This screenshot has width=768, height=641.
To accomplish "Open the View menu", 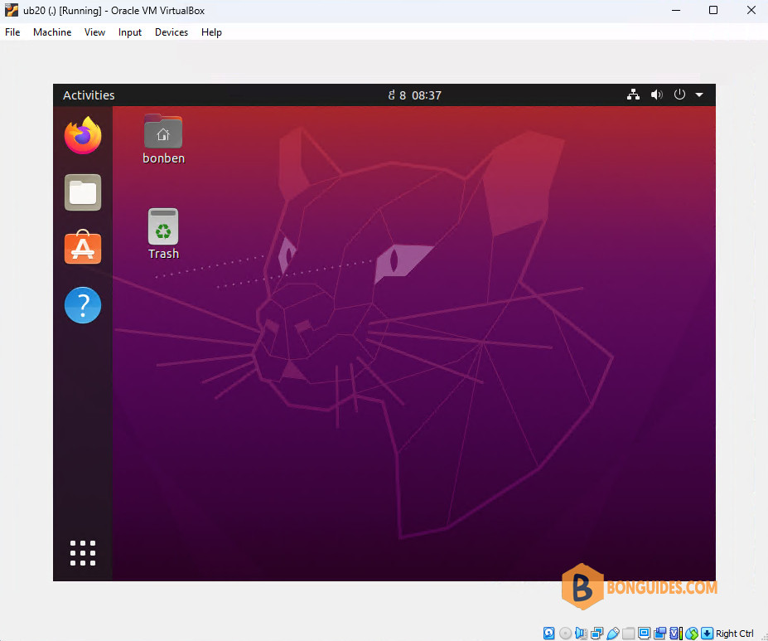I will click(x=94, y=32).
